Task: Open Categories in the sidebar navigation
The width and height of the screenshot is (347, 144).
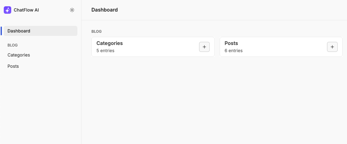Action: 19,55
